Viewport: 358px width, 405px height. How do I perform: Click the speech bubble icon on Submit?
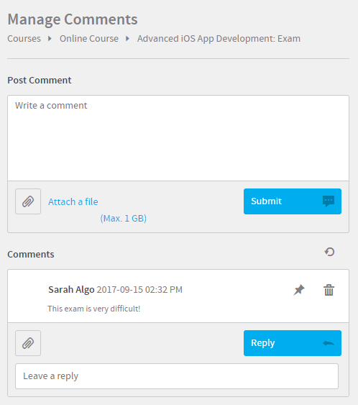click(x=329, y=201)
